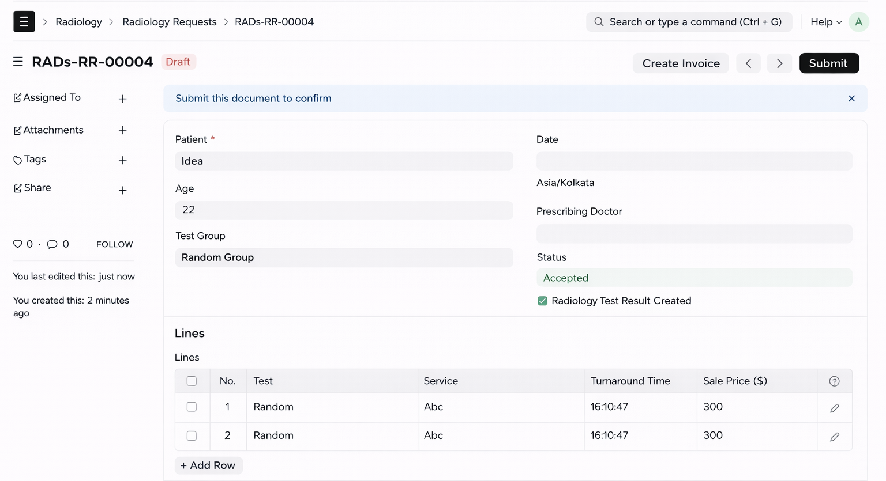The image size is (886, 481).
Task: Click the Create Invoice button
Action: point(681,63)
